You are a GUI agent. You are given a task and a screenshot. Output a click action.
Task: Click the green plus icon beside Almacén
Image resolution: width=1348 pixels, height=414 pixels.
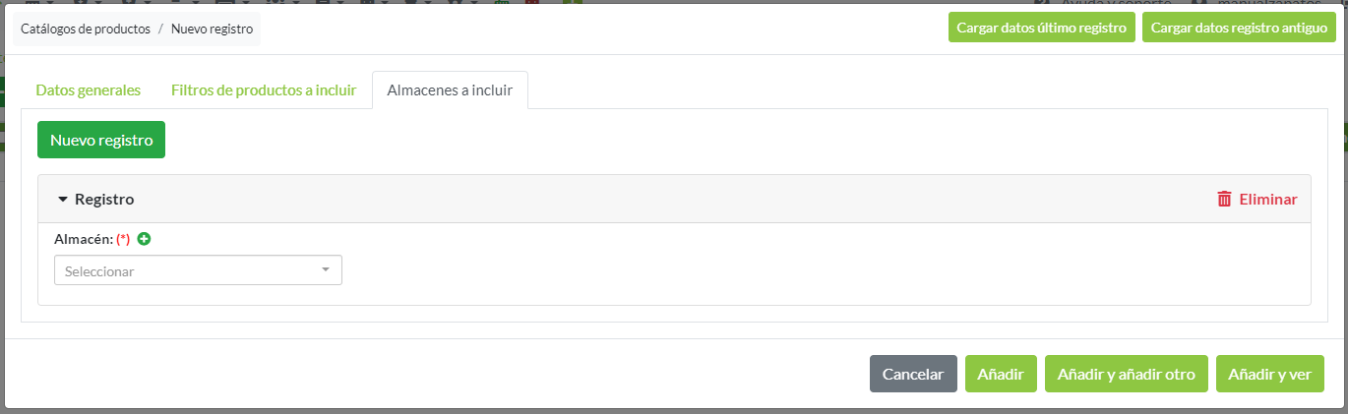(145, 239)
